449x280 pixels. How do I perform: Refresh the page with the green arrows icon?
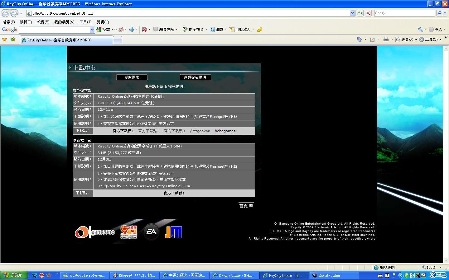pos(360,13)
